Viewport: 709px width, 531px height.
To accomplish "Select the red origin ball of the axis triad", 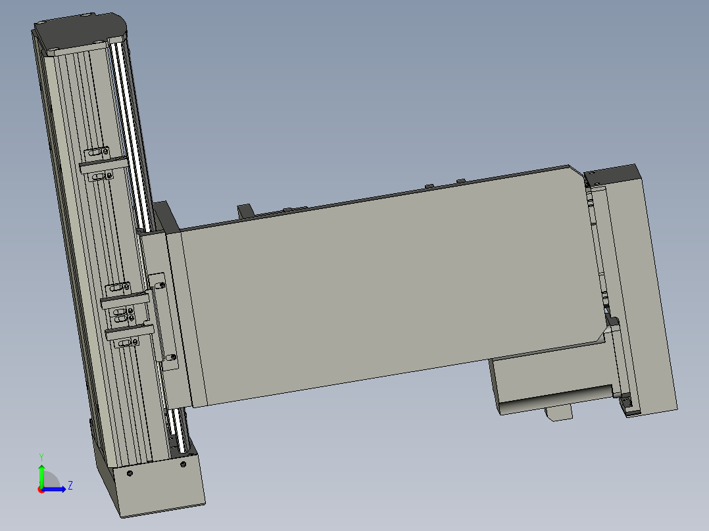I will click(x=41, y=490).
